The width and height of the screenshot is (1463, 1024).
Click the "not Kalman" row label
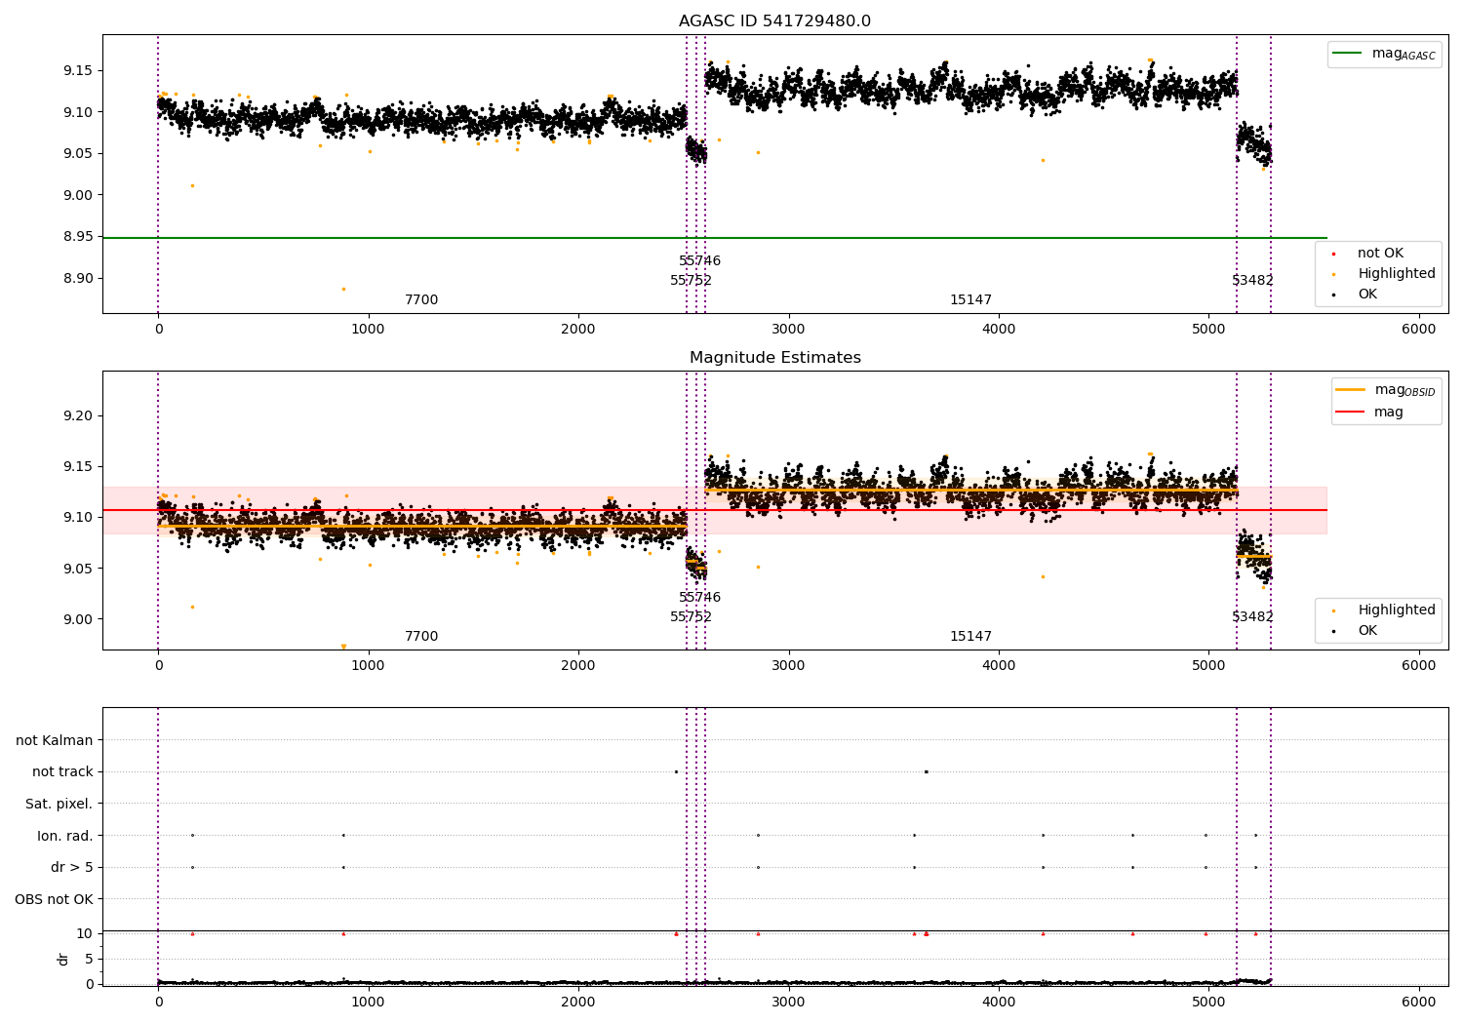(55, 740)
